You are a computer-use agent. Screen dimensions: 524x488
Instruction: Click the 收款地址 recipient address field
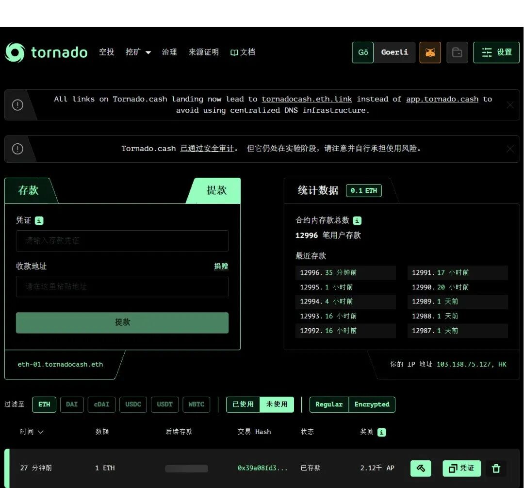[x=122, y=286]
